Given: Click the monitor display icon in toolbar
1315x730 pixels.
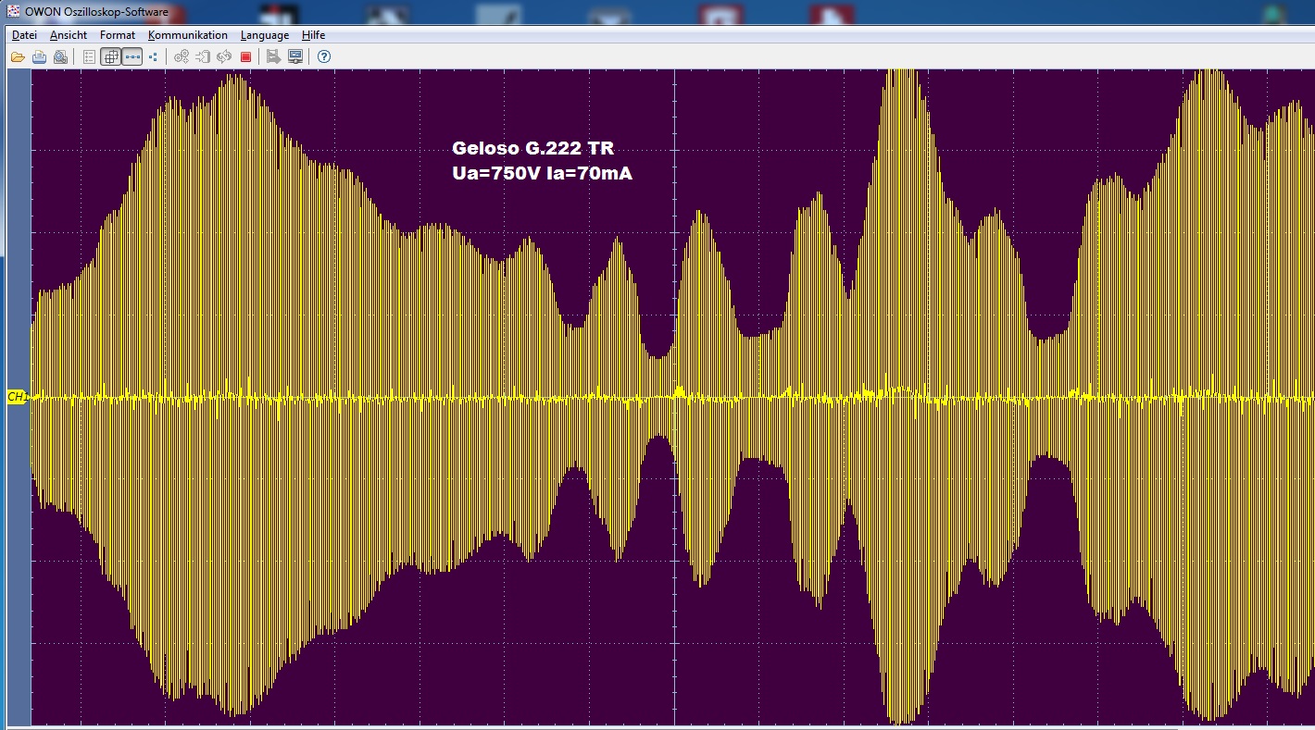Looking at the screenshot, I should coord(295,57).
